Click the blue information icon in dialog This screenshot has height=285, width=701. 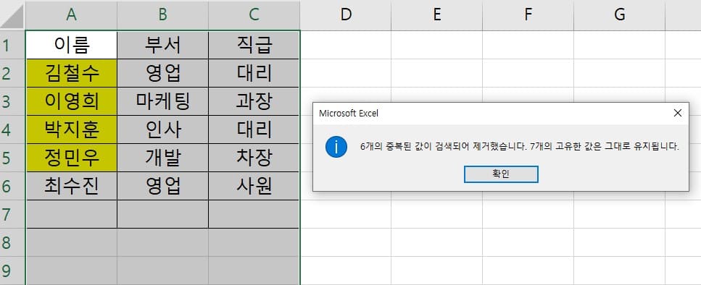click(x=336, y=147)
